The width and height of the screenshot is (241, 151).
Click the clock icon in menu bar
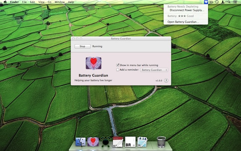217,2
